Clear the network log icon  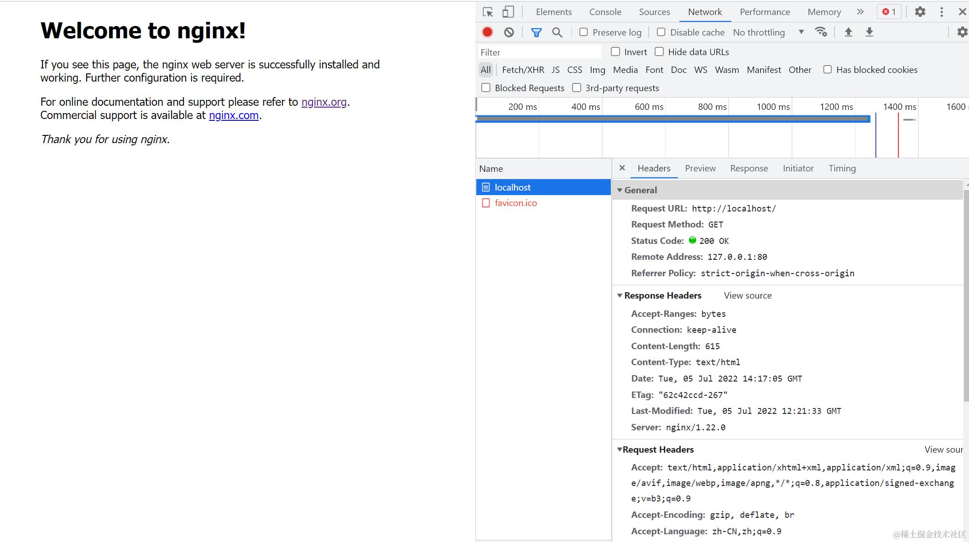509,32
